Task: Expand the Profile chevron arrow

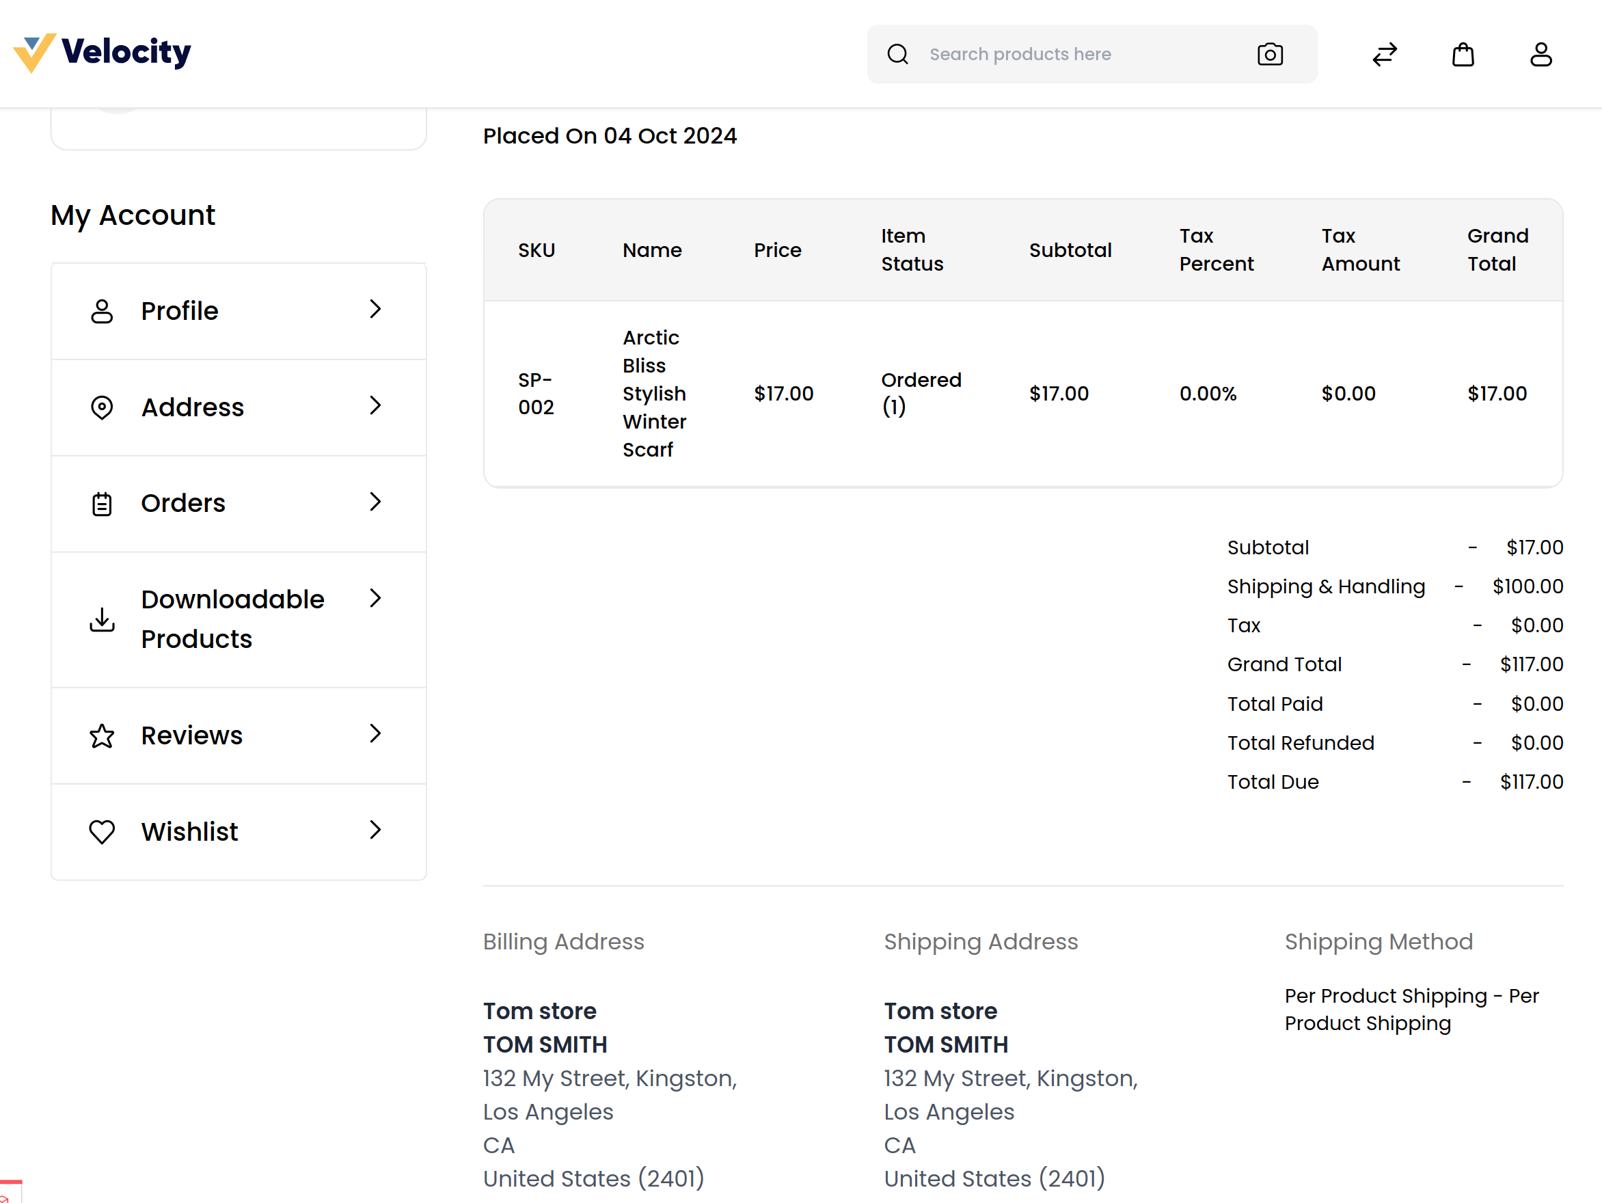Action: click(375, 309)
